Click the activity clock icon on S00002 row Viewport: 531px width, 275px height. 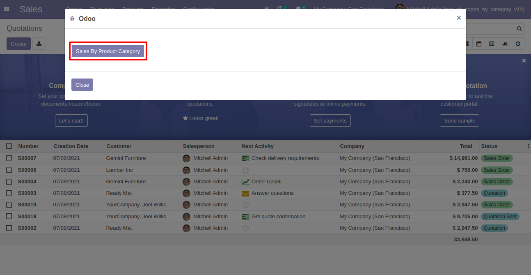[x=245, y=228]
